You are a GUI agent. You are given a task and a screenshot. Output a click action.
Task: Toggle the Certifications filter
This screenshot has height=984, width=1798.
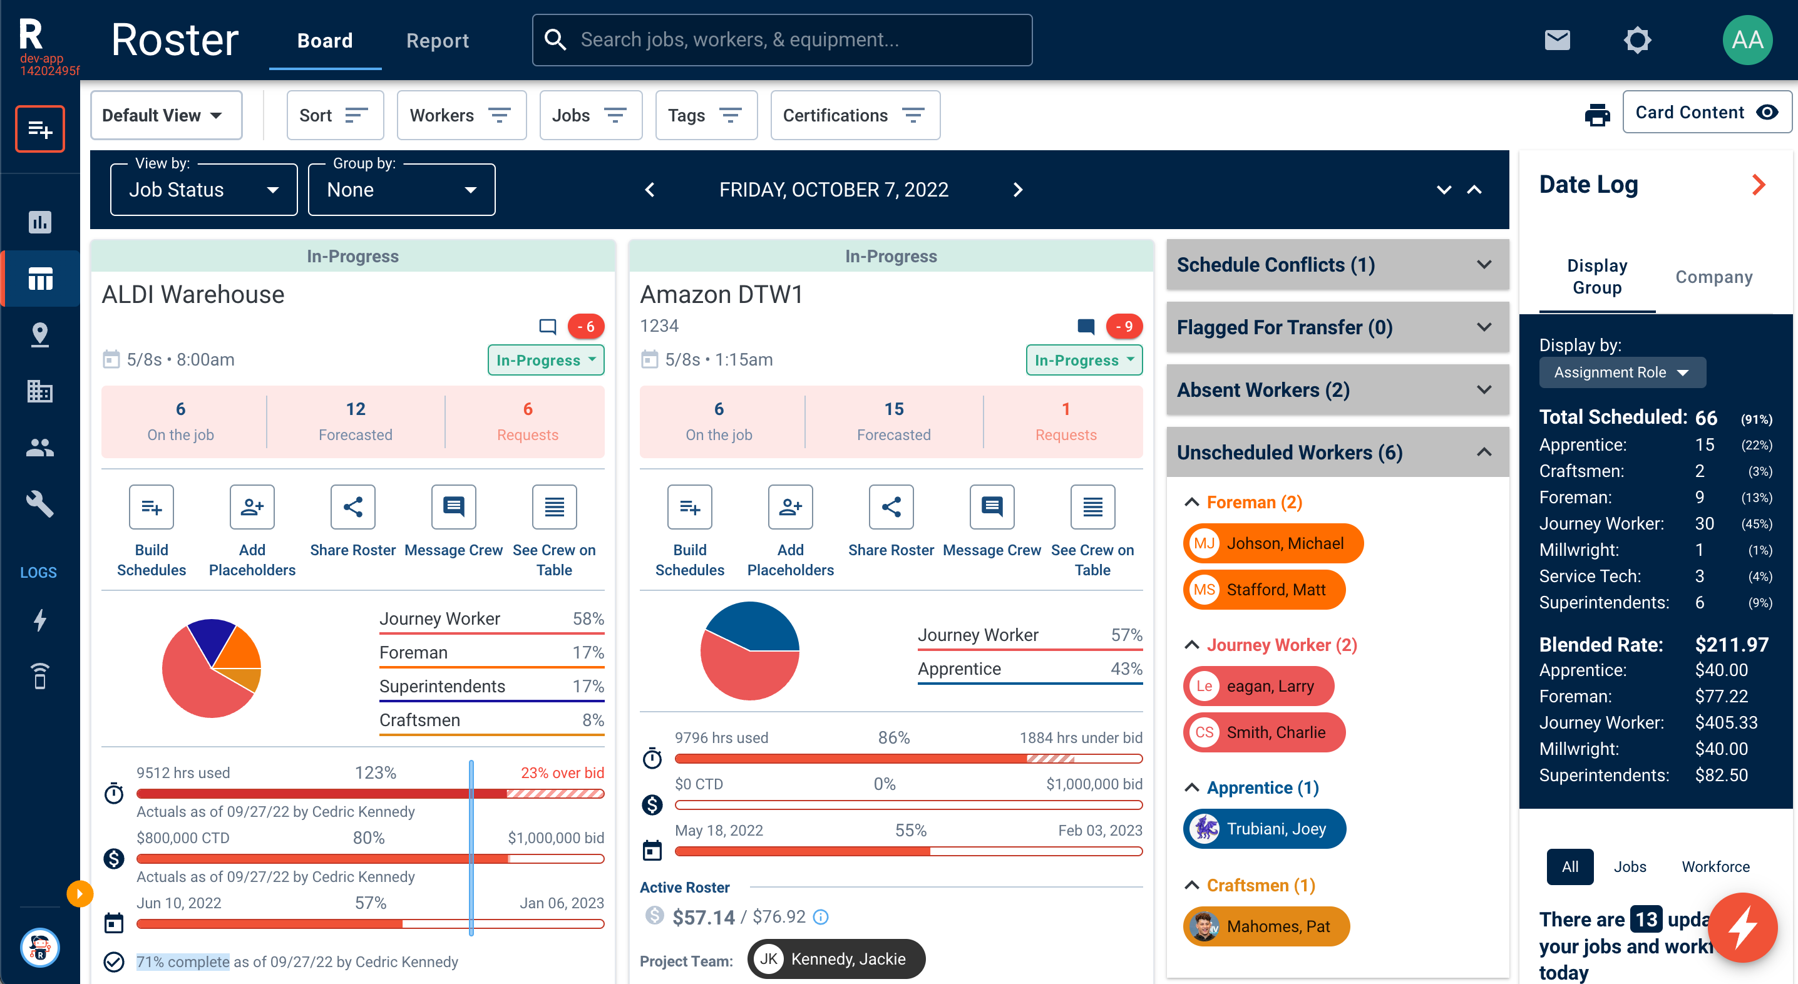tap(855, 115)
